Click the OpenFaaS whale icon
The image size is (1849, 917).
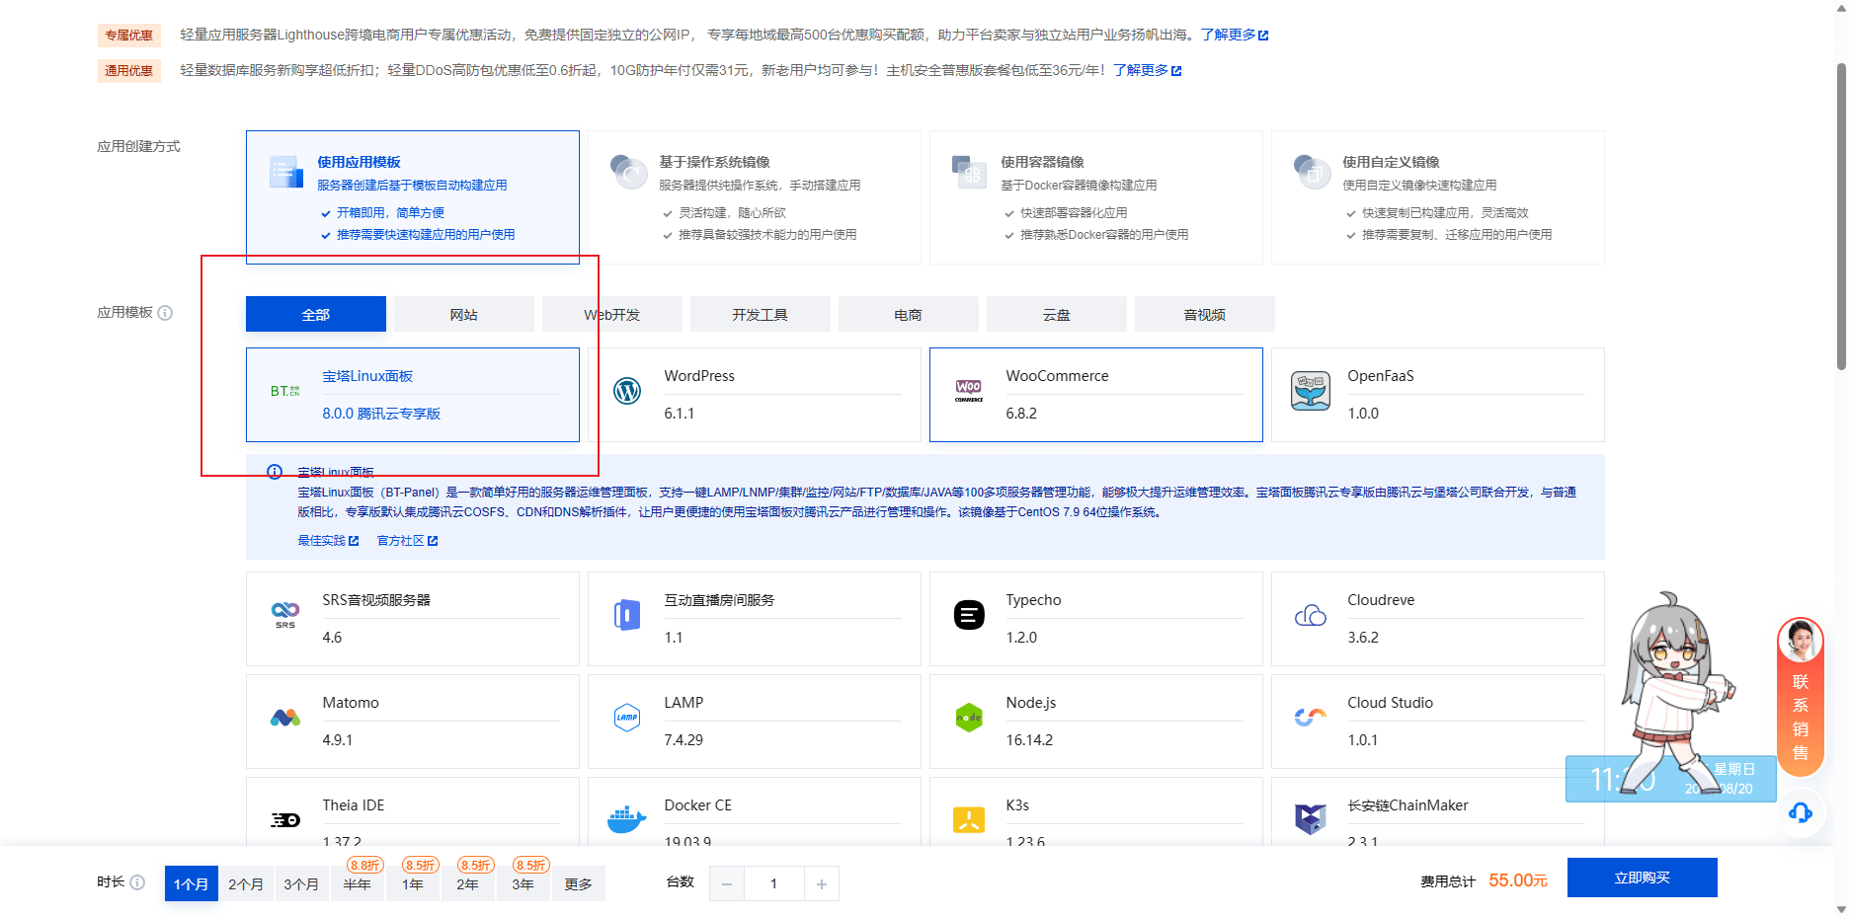pos(1311,389)
